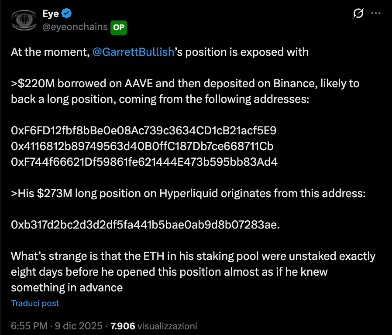The height and width of the screenshot is (335, 392).
Task: Click the address starting 0xF6FD12fb
Action: point(144,130)
